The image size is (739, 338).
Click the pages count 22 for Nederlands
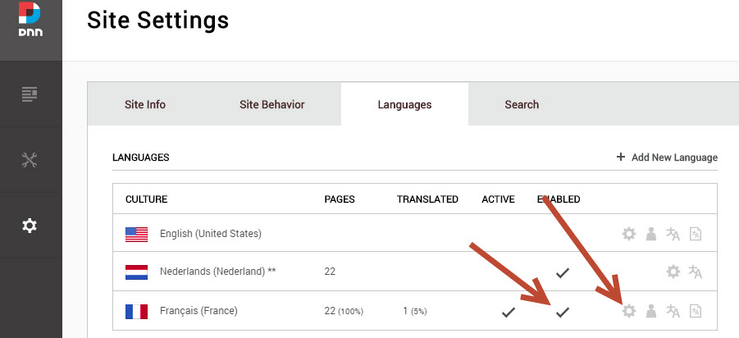pyautogui.click(x=330, y=272)
